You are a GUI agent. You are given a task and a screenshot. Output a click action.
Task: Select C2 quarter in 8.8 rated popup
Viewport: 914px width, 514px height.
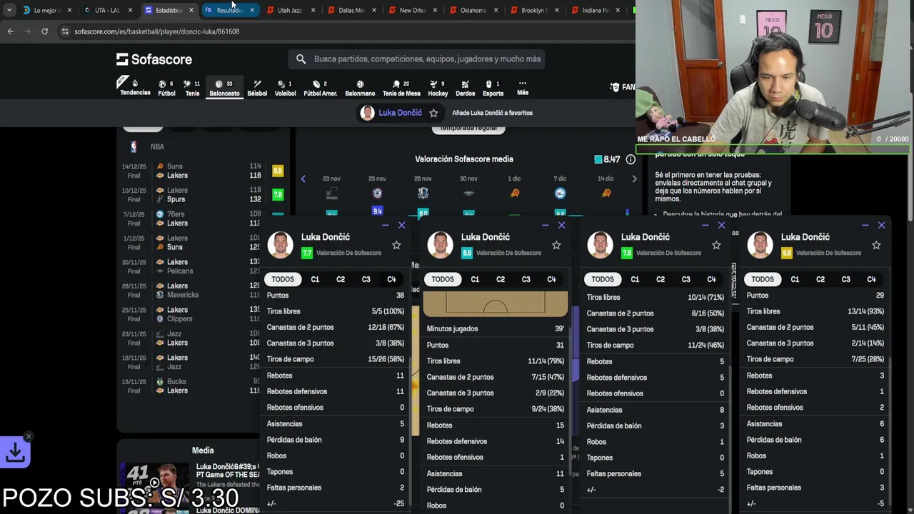click(x=820, y=279)
